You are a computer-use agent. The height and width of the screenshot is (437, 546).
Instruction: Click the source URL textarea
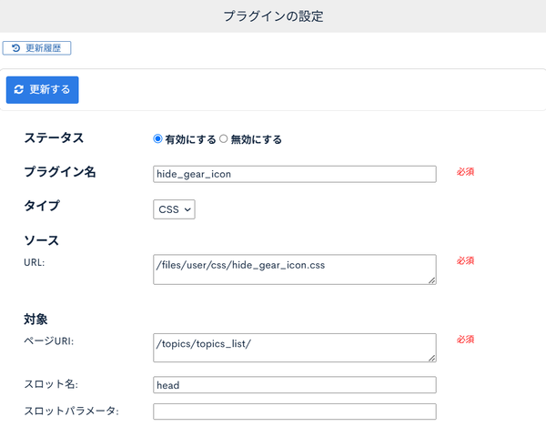295,269
